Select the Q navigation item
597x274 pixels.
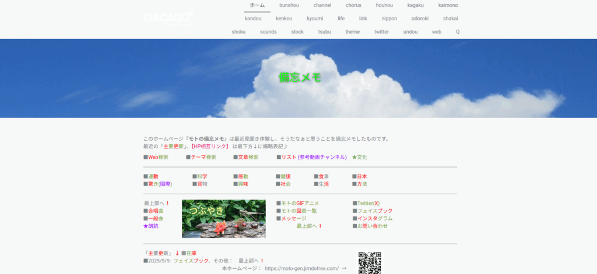point(458,32)
